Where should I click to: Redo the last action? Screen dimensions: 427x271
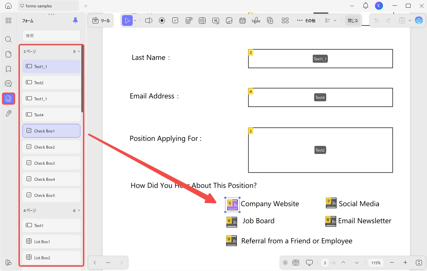388,20
